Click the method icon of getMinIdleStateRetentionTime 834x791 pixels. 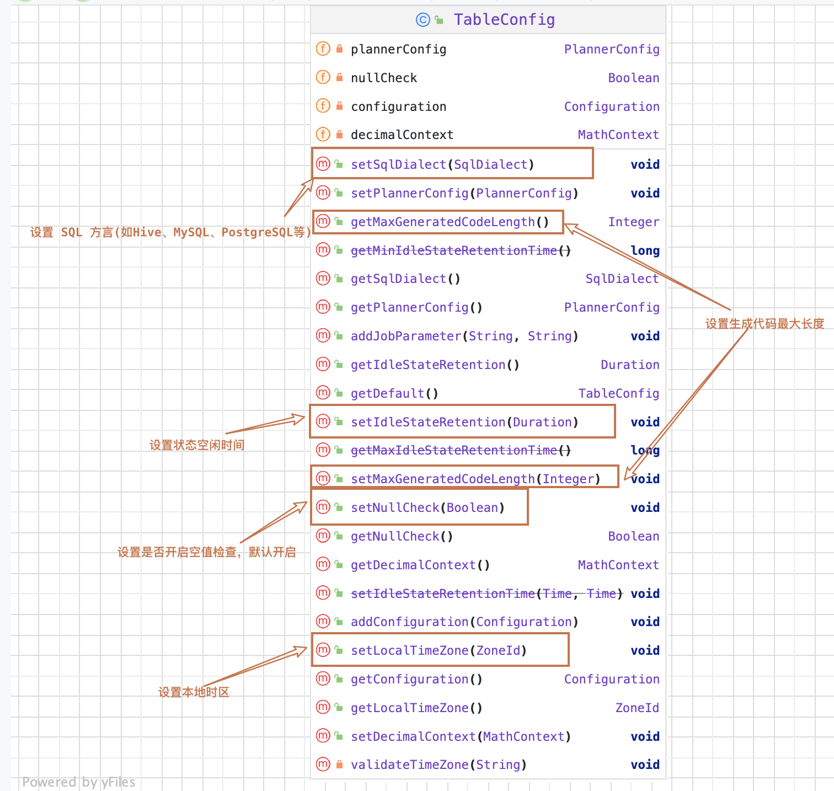tap(323, 250)
